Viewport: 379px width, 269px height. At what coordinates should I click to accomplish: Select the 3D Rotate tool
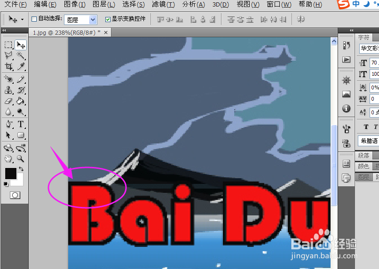point(8,148)
